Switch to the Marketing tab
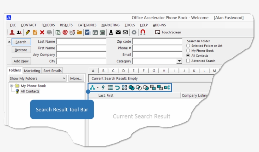The image size is (259, 152). pyautogui.click(x=32, y=71)
